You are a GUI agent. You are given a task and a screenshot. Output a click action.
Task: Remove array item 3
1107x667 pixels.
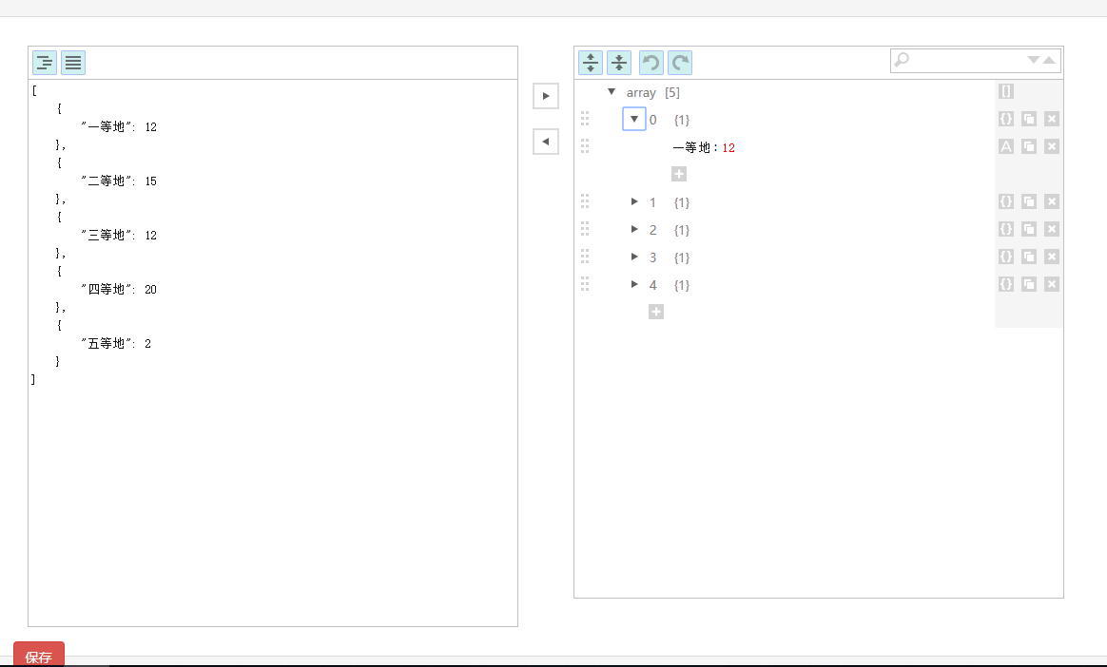pyautogui.click(x=1051, y=256)
